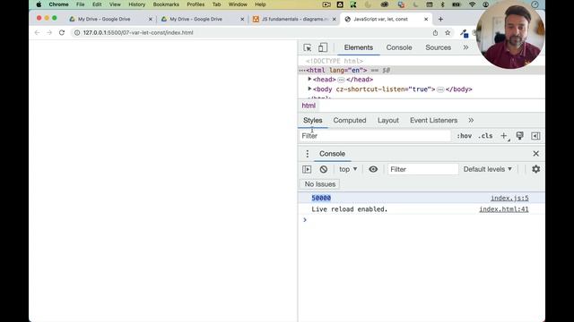Viewport: 574px width, 322px height.
Task: Open the Computed pane tab
Action: tap(350, 121)
